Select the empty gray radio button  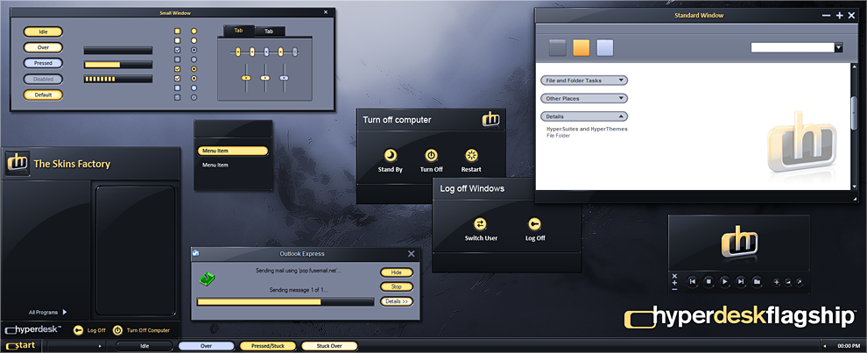(194, 60)
